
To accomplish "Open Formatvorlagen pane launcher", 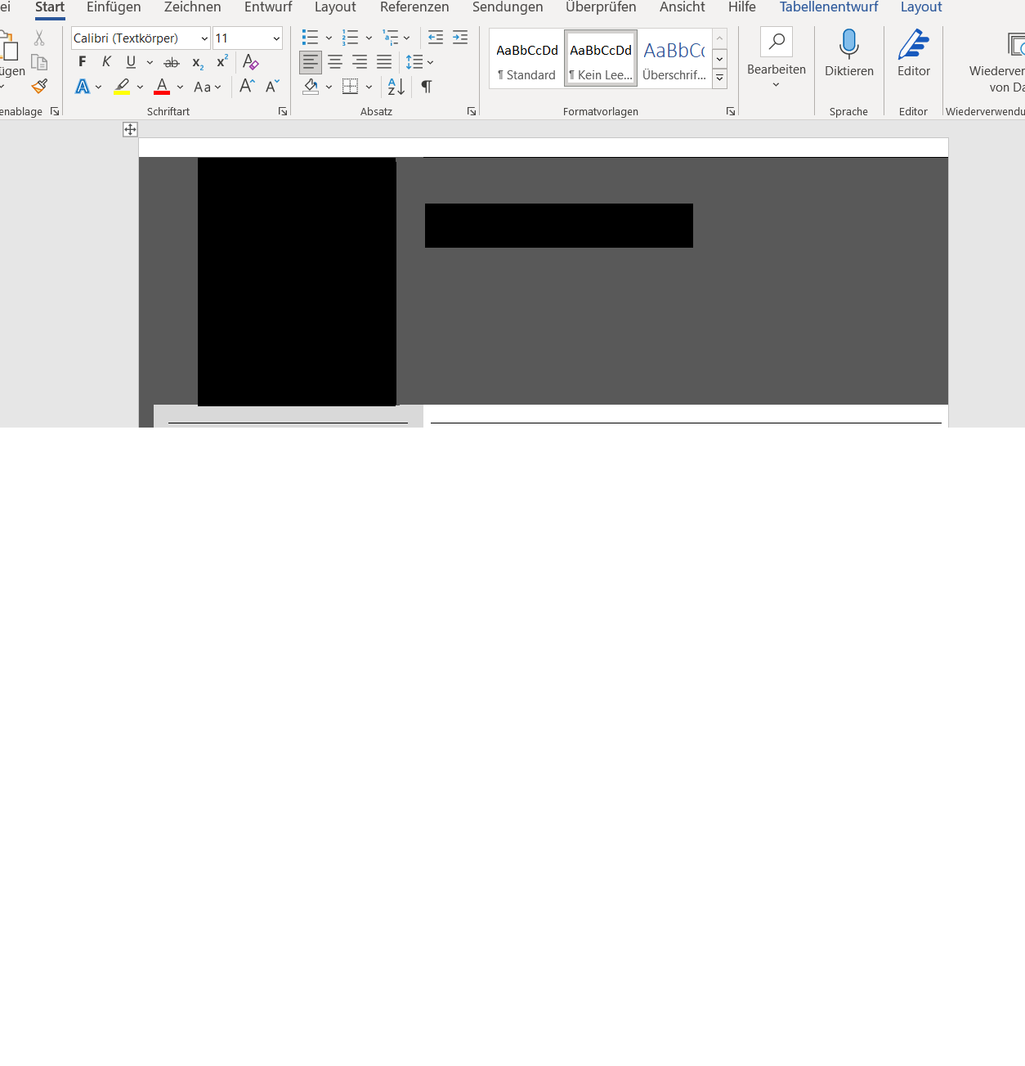I will pyautogui.click(x=731, y=111).
